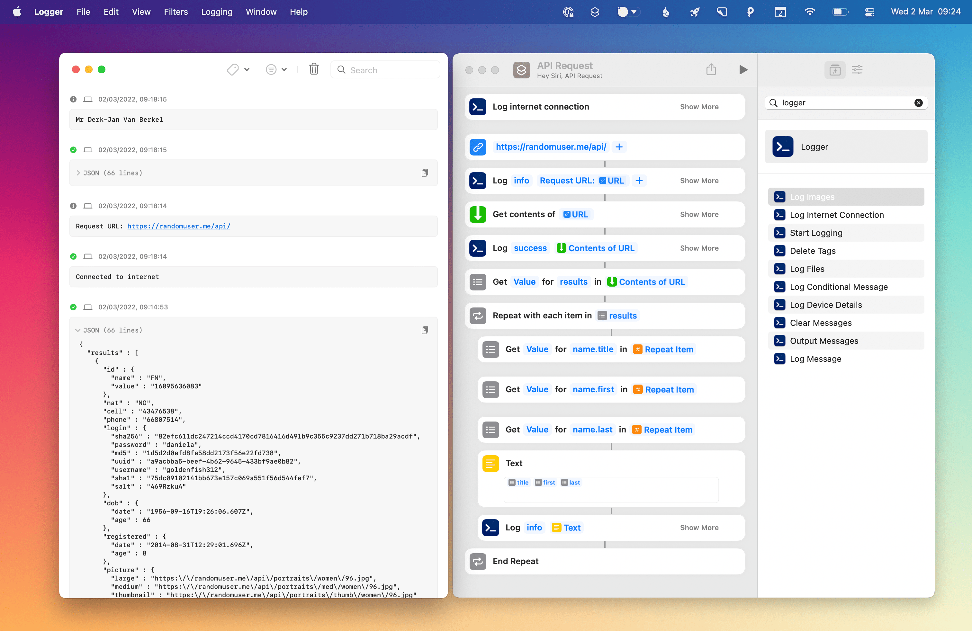972x631 pixels.
Task: Open the Logging menu
Action: pos(216,12)
